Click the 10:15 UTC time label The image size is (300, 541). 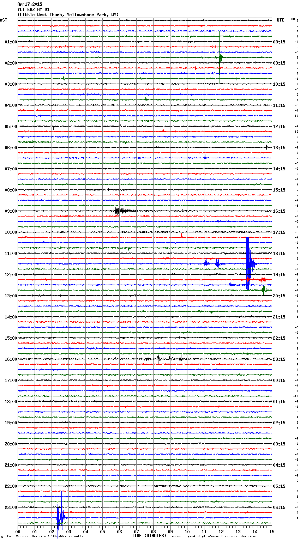[x=279, y=84]
